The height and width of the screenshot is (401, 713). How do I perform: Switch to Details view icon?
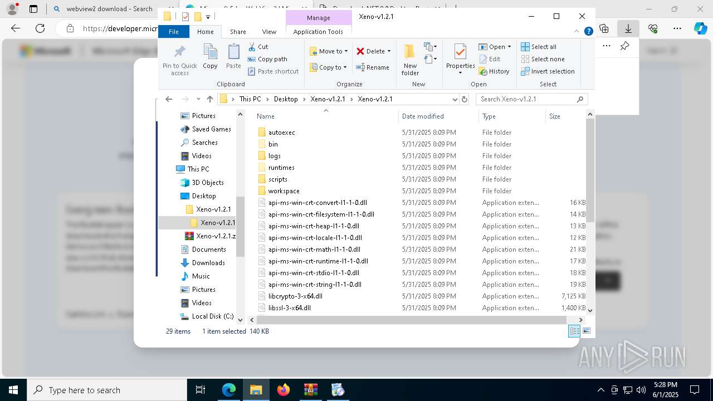point(574,331)
